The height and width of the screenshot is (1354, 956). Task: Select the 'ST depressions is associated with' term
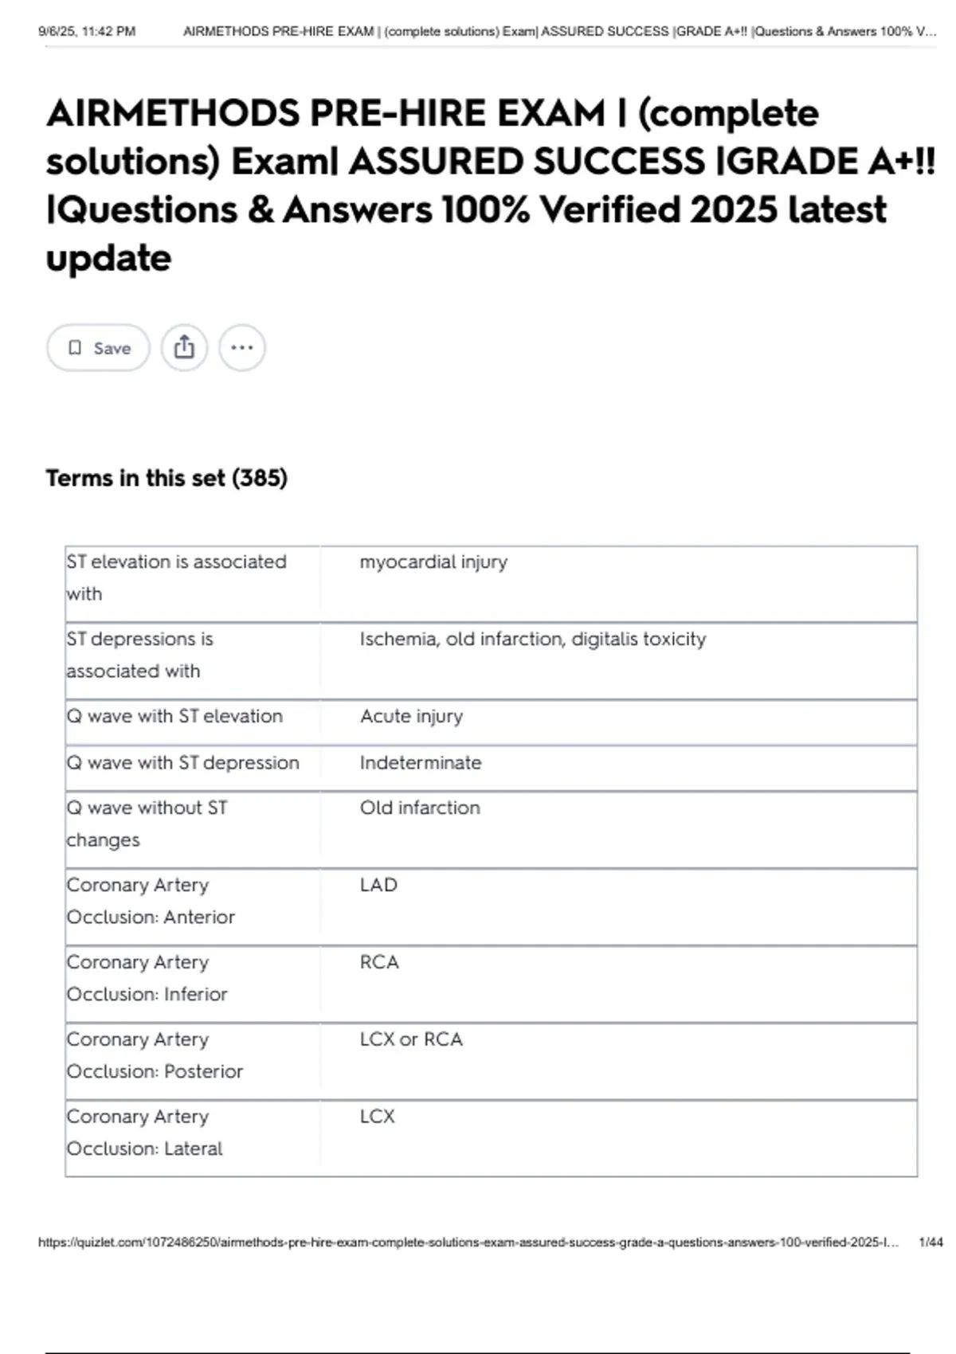140,655
